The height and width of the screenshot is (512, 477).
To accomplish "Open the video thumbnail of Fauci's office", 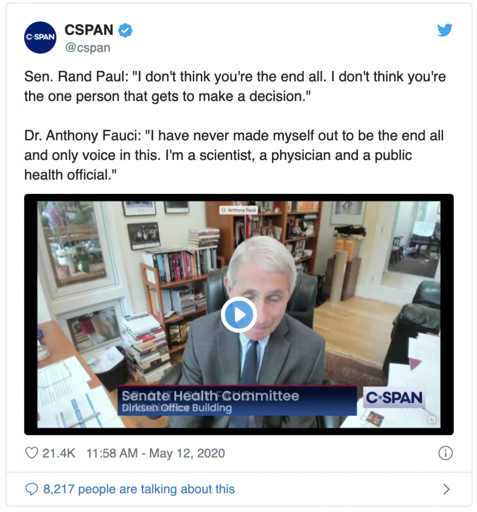I will point(239,314).
